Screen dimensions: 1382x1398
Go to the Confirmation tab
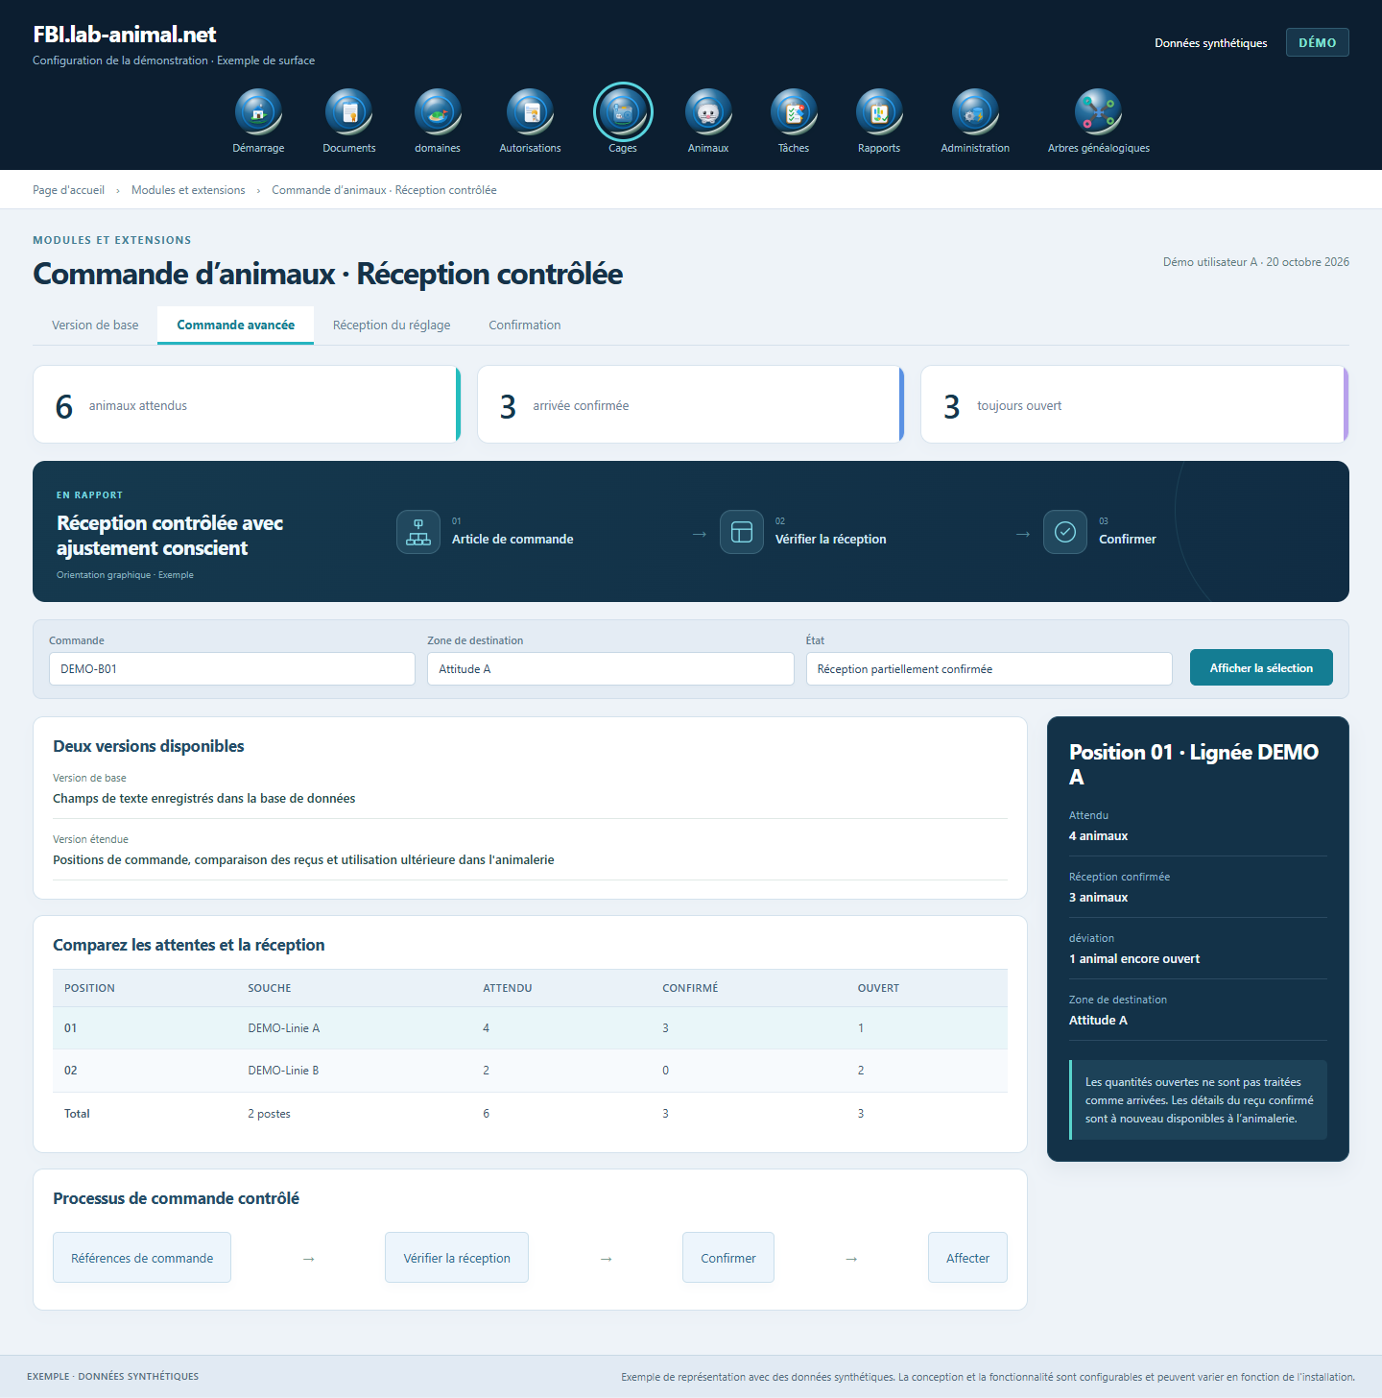point(525,325)
